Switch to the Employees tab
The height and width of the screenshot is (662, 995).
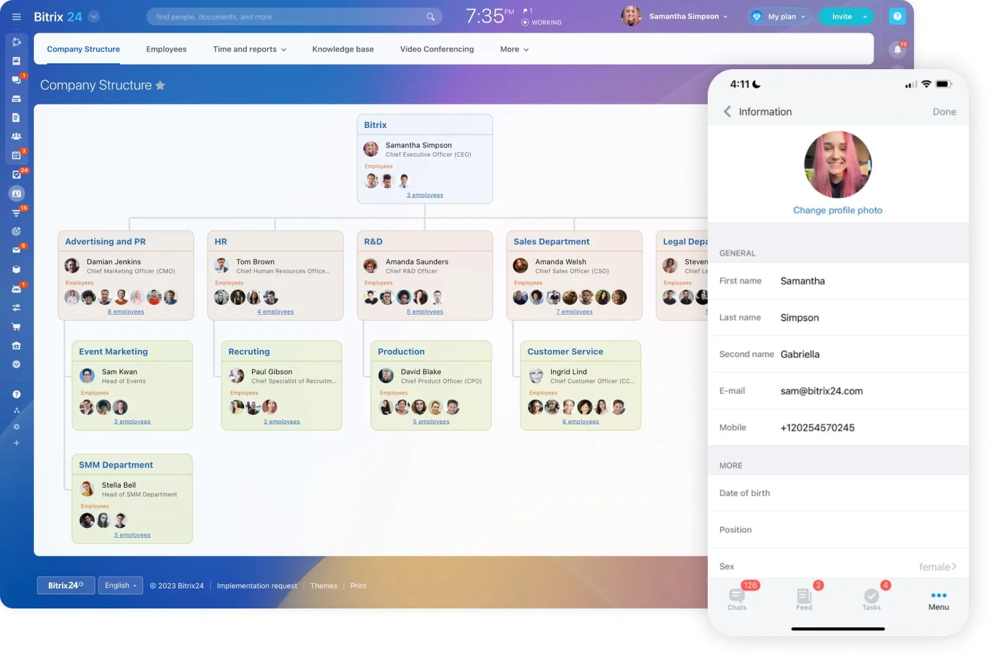pyautogui.click(x=166, y=50)
